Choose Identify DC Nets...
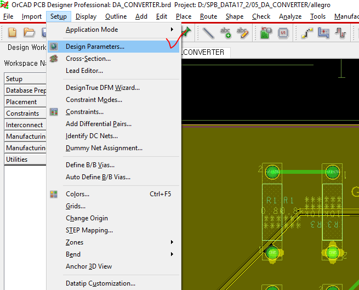 [x=113, y=136]
